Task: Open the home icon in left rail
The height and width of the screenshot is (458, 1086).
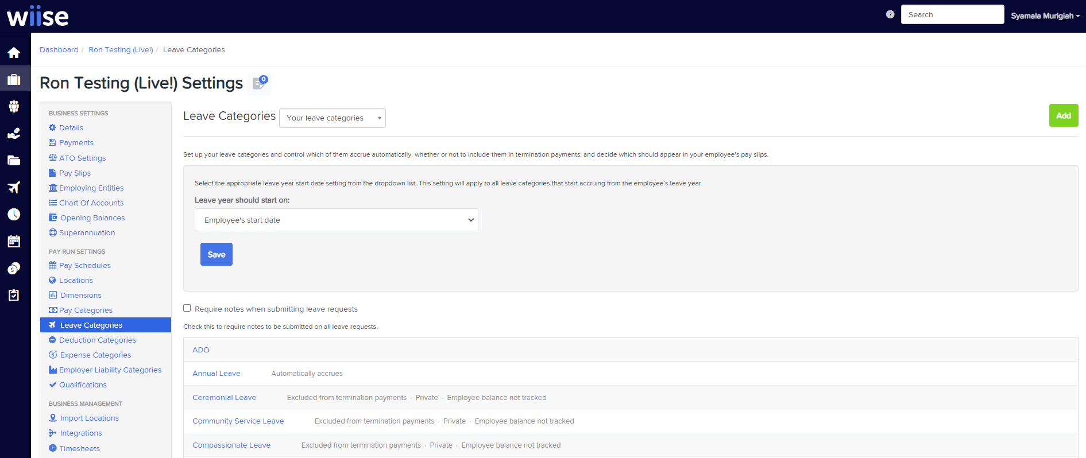Action: (x=14, y=53)
